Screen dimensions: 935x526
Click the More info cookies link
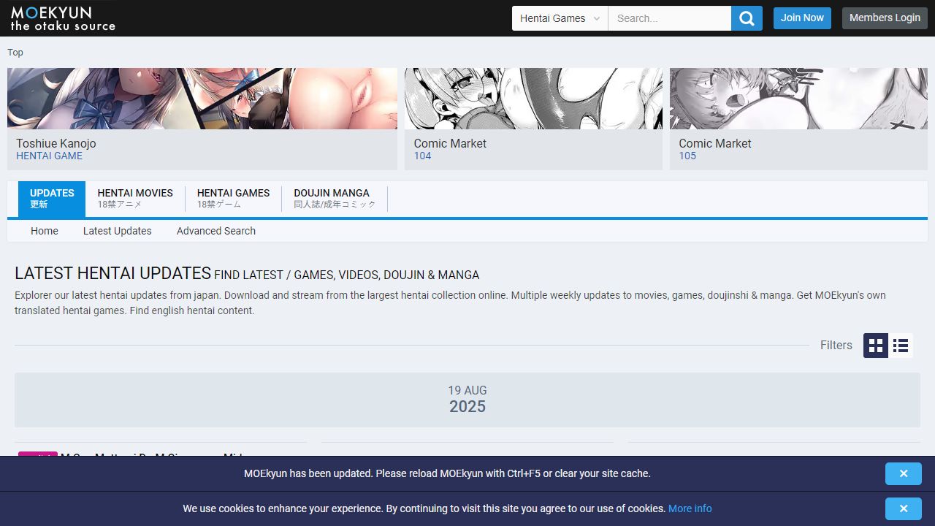tap(690, 508)
